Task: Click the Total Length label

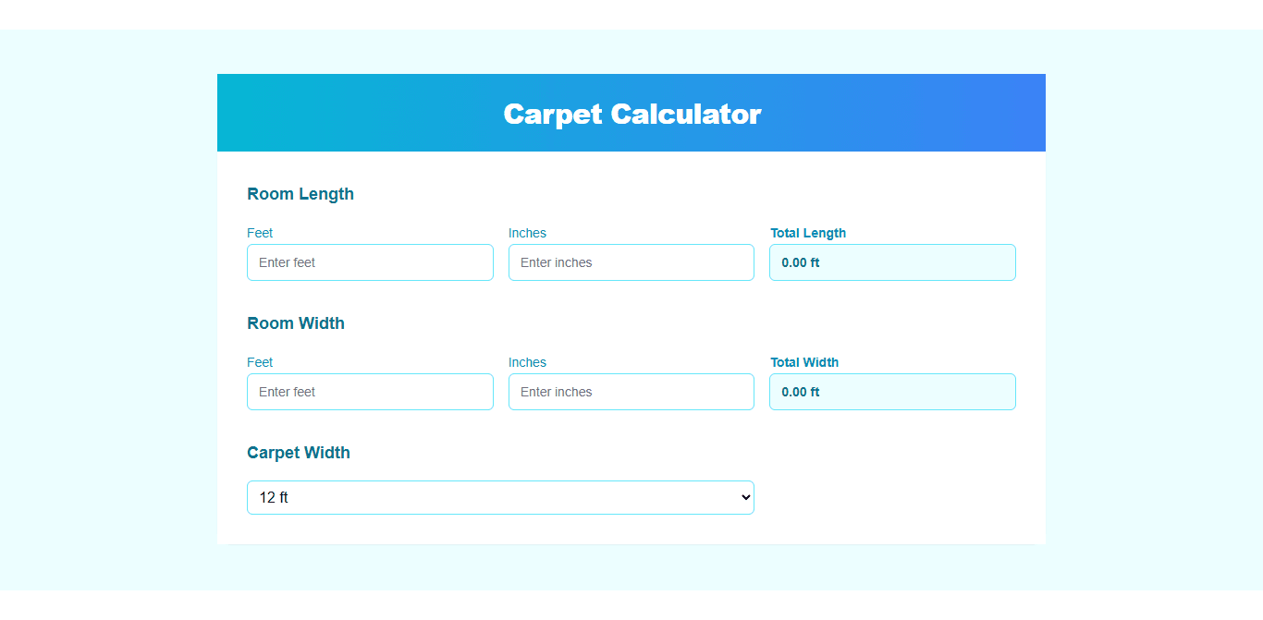Action: (x=808, y=233)
